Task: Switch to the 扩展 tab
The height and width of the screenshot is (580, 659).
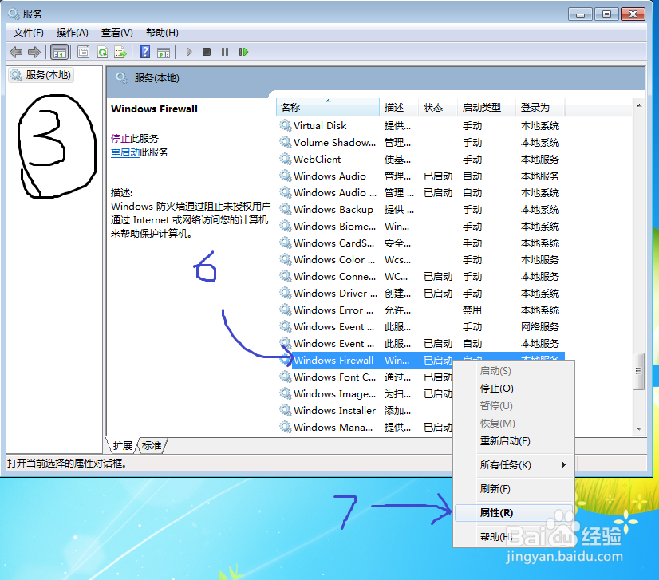Action: 122,445
